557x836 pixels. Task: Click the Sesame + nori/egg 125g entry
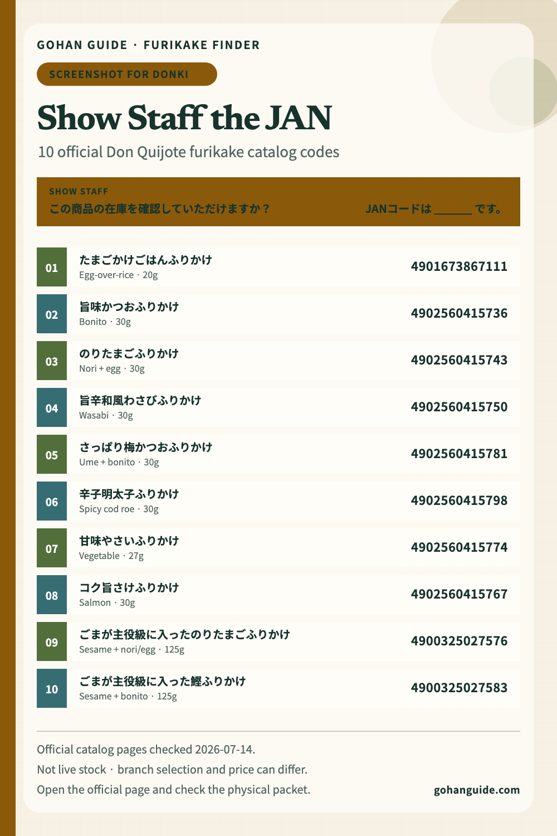point(278,641)
